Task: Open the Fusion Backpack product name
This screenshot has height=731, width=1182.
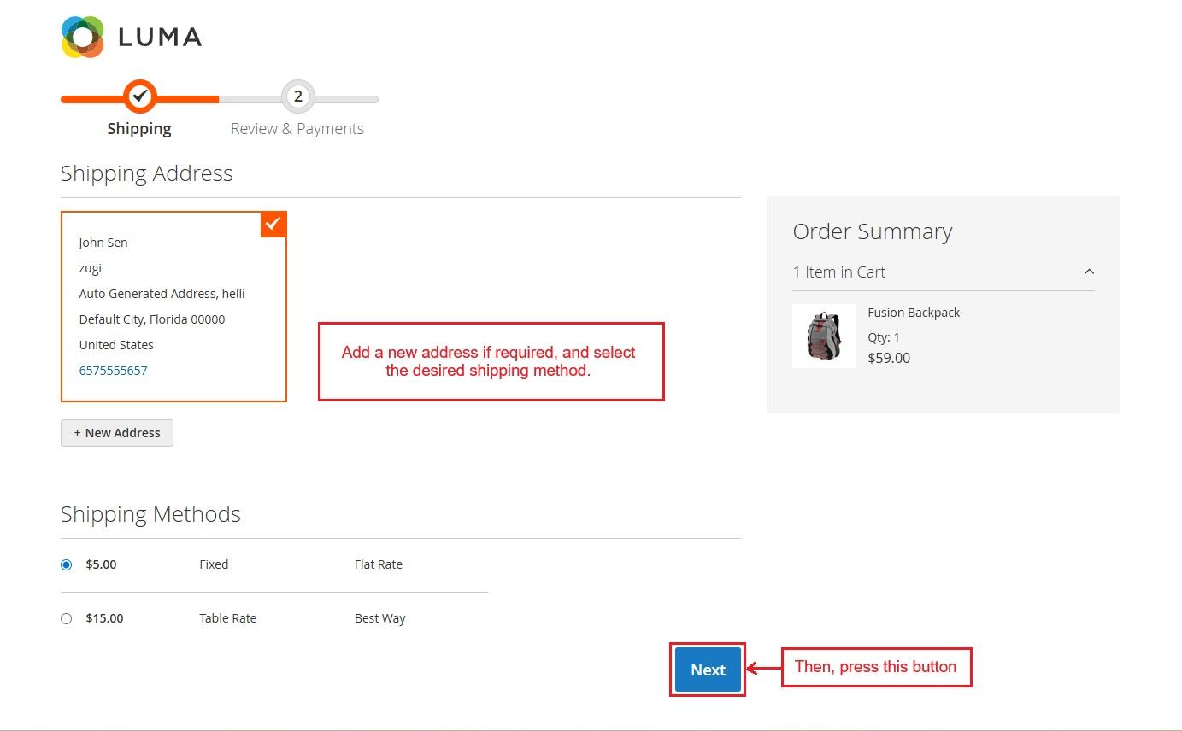Action: (913, 313)
